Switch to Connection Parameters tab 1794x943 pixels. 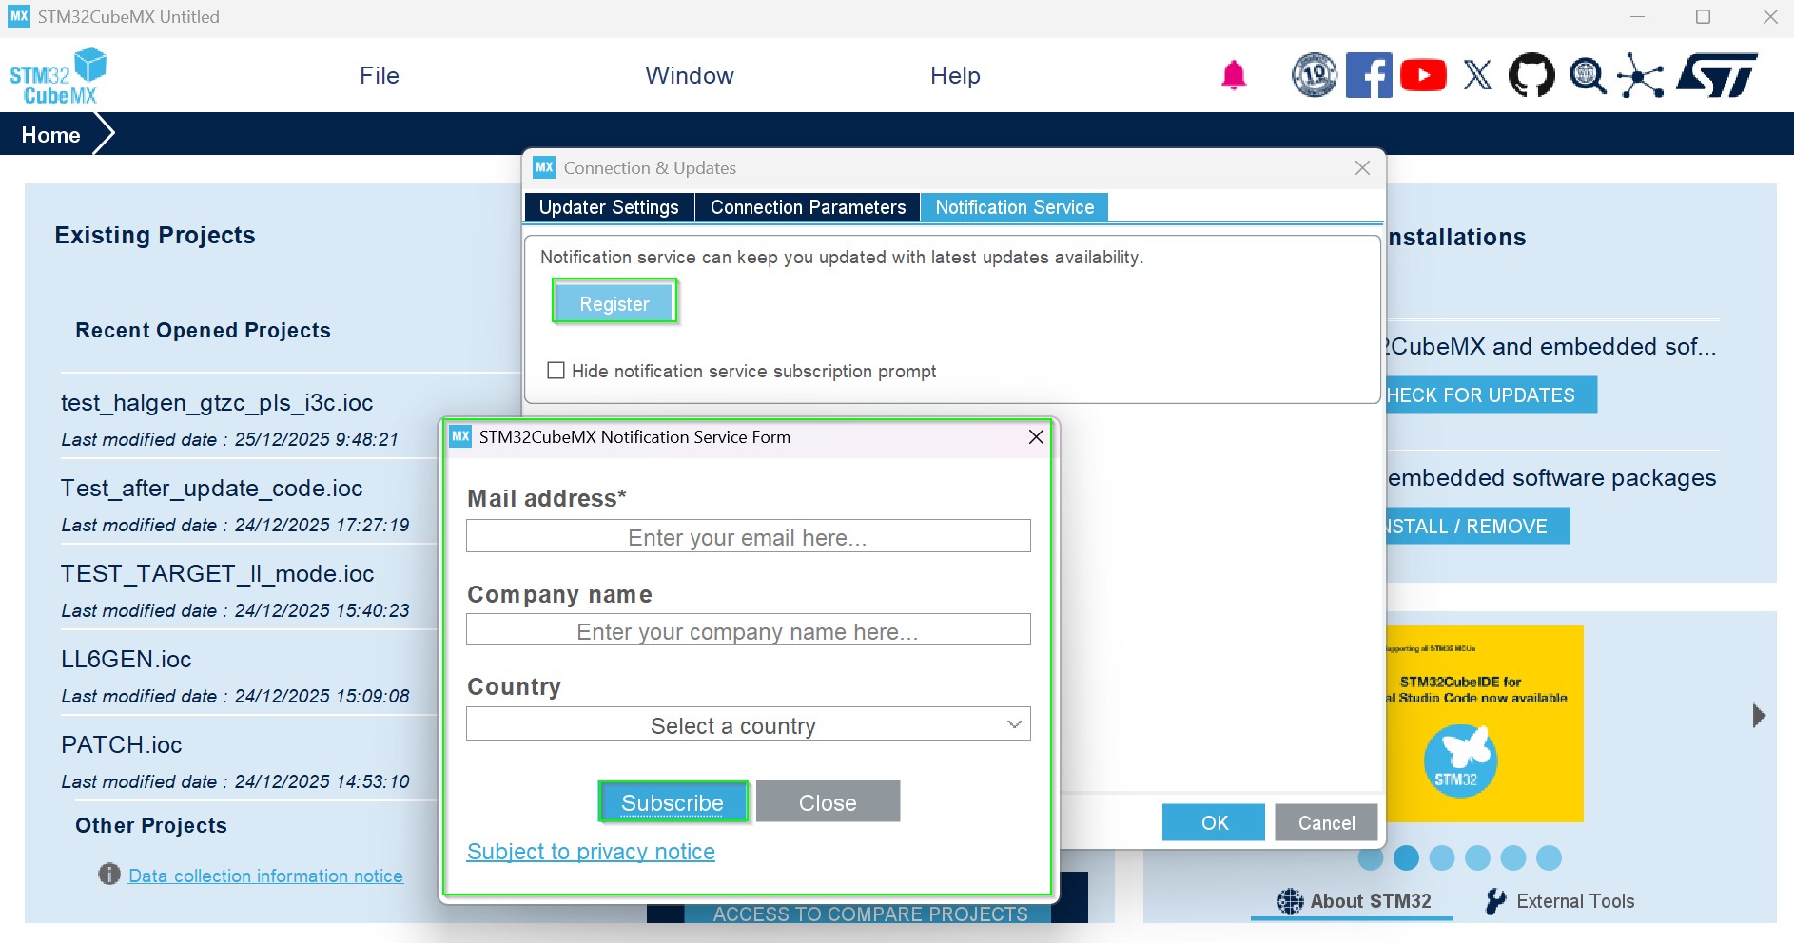808,207
